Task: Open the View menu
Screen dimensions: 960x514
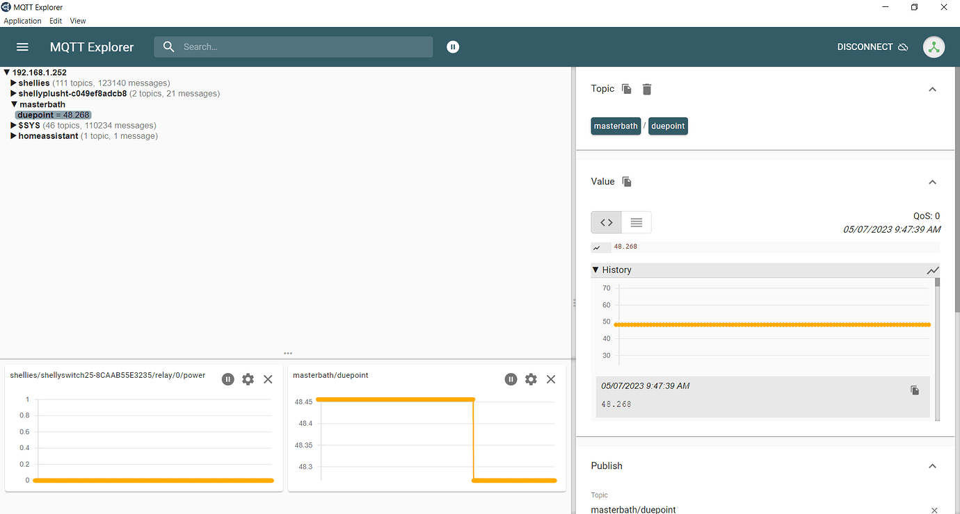Action: tap(78, 21)
